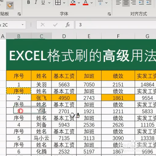This screenshot has height=156, width=156.
Task: Toggle Italic formatting
Action: click(x=36, y=2)
